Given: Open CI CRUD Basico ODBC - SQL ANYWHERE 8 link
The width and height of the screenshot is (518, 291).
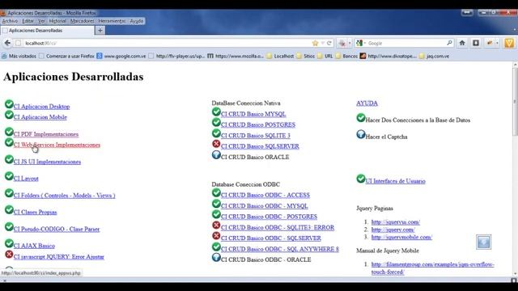Looking at the screenshot, I should (x=280, y=249).
